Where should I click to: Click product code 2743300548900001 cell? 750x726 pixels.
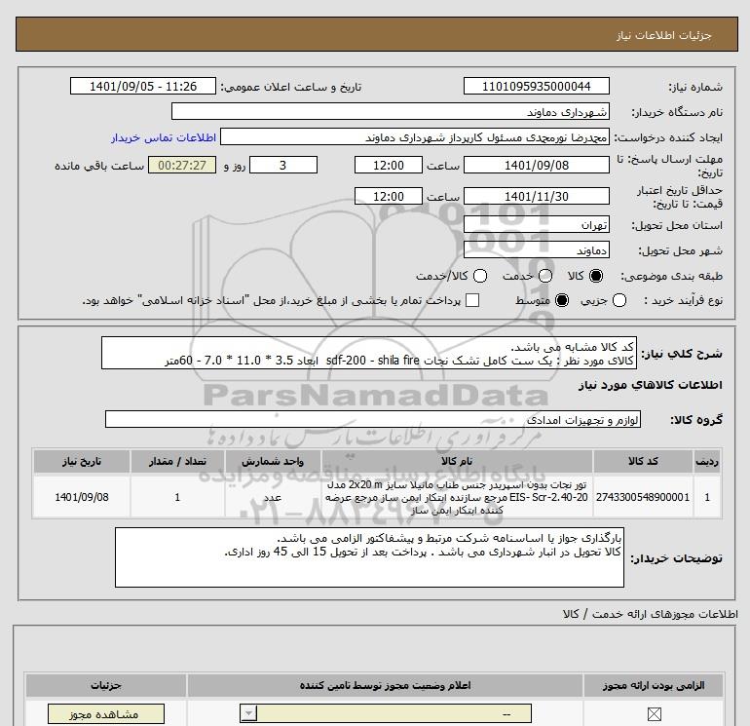click(643, 497)
